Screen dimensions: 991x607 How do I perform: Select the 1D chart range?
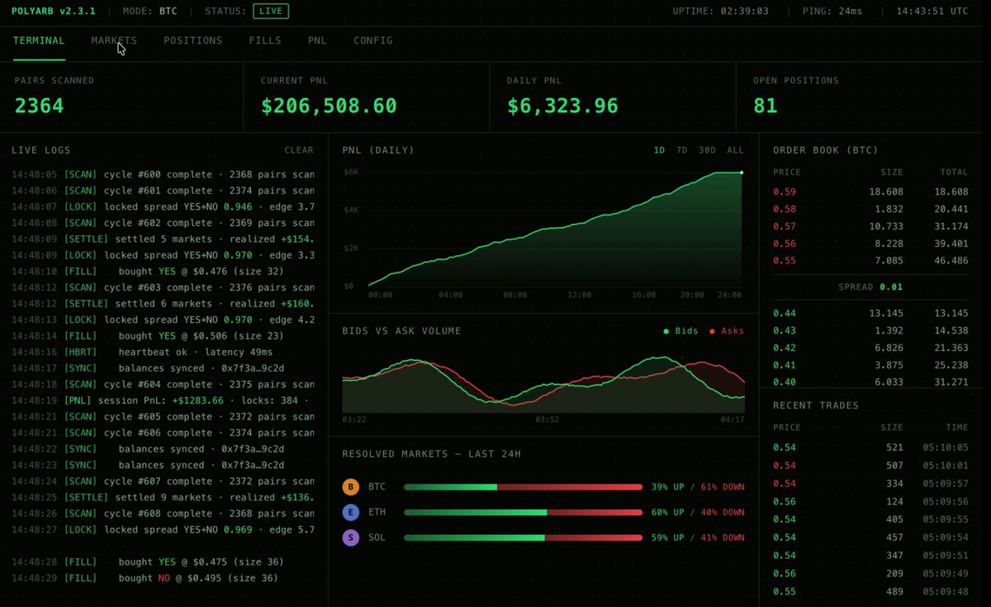tap(659, 150)
